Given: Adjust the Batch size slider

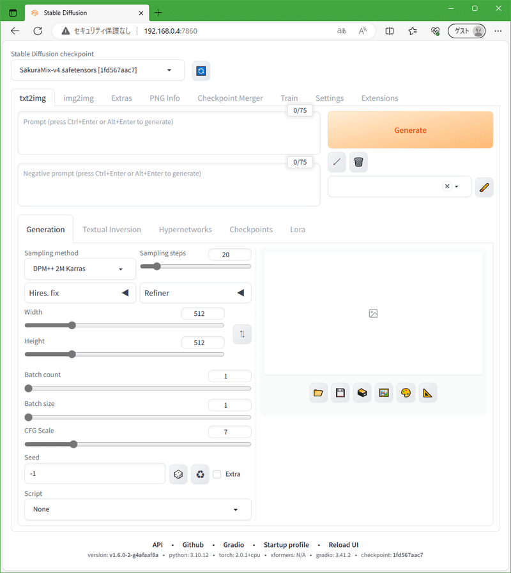Looking at the screenshot, I should click(29, 417).
